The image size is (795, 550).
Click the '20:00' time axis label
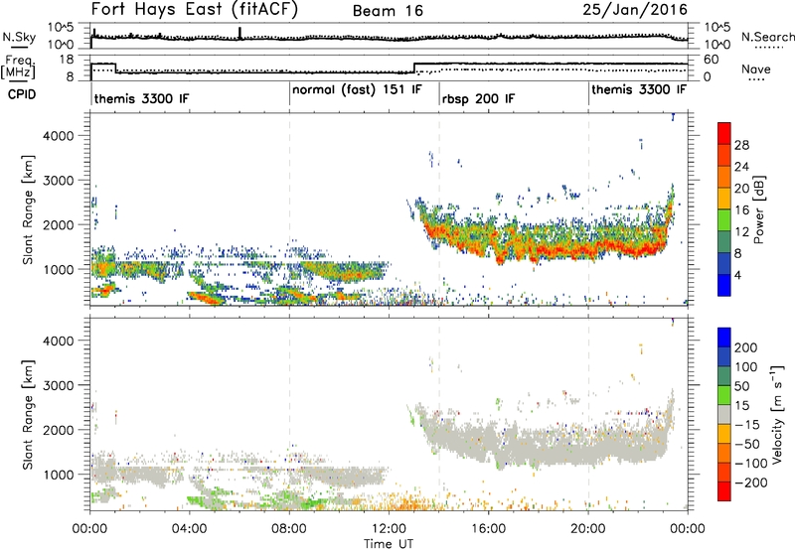588,529
